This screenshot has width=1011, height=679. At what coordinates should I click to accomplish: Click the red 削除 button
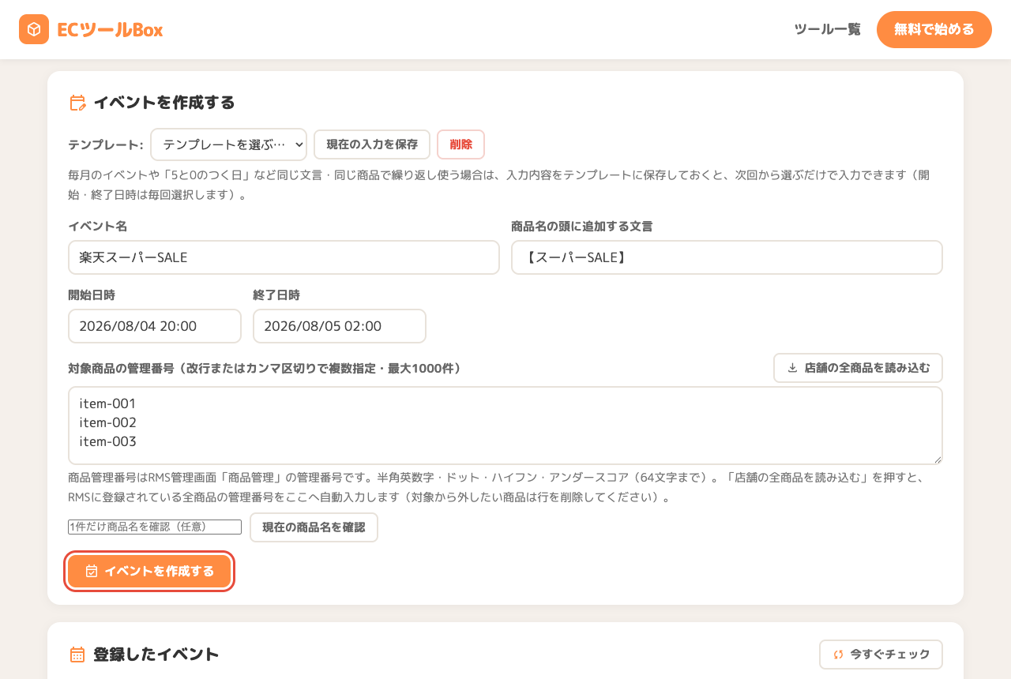[x=460, y=144]
